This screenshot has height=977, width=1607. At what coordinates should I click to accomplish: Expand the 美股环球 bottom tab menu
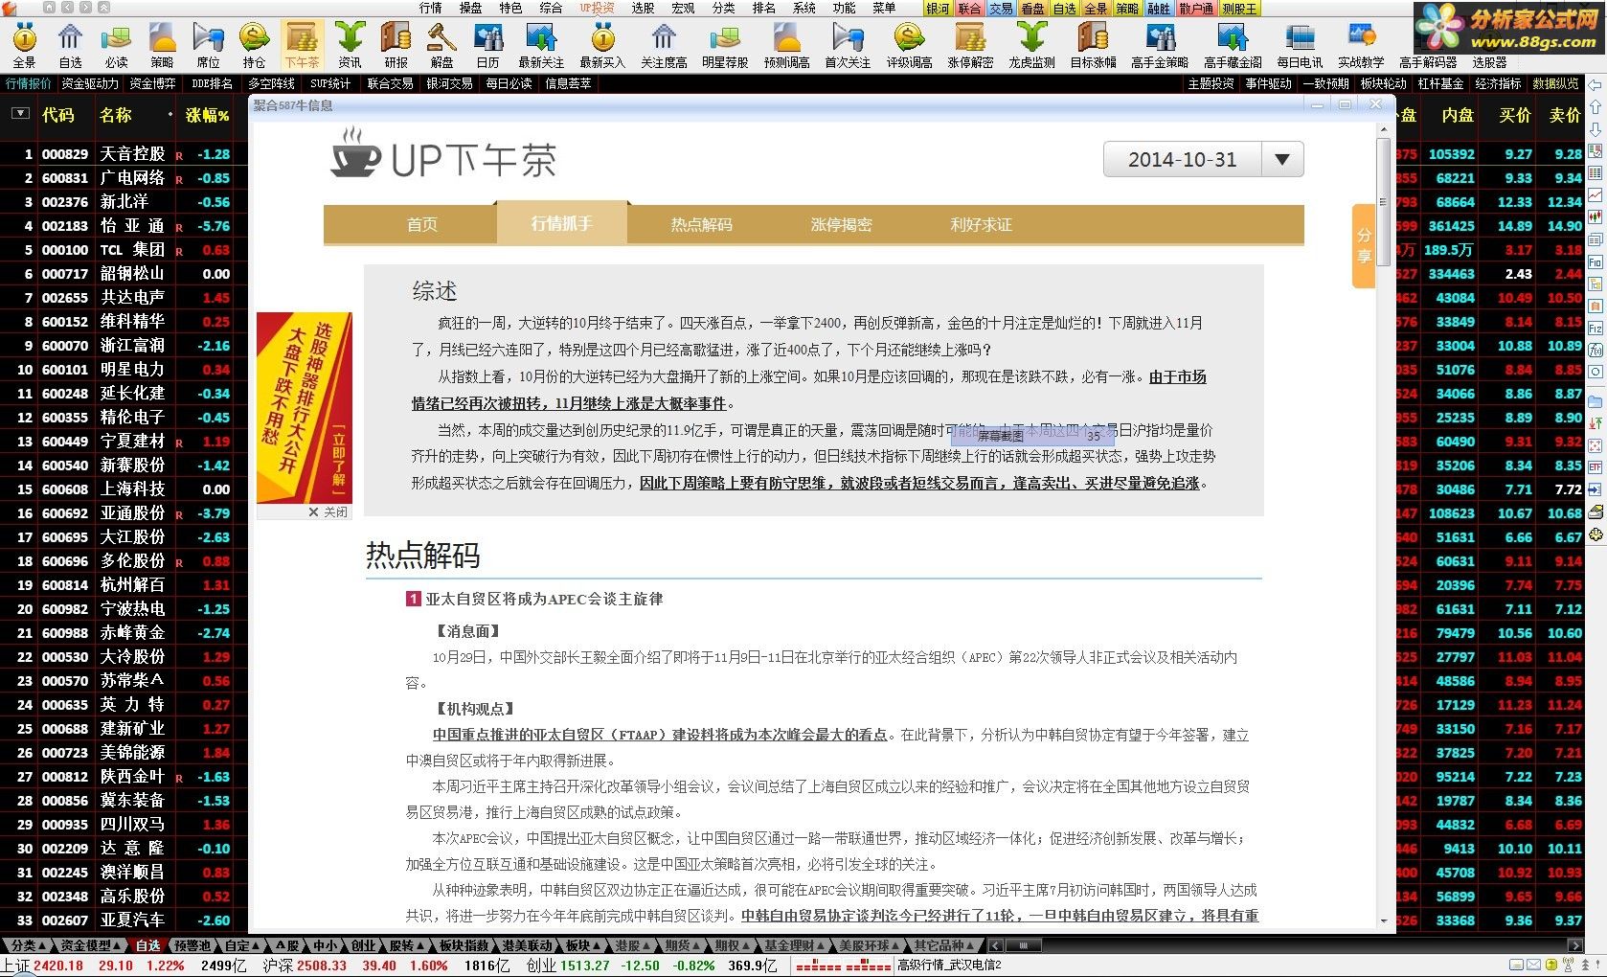870,945
